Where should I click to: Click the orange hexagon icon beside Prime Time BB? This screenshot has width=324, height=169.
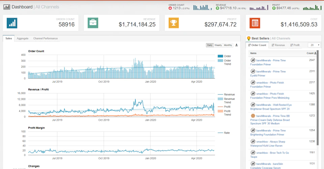[x=253, y=116]
